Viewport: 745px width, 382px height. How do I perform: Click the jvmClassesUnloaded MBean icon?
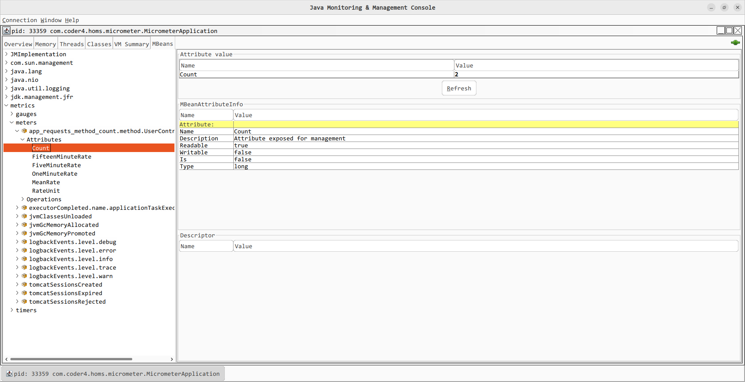pos(24,216)
